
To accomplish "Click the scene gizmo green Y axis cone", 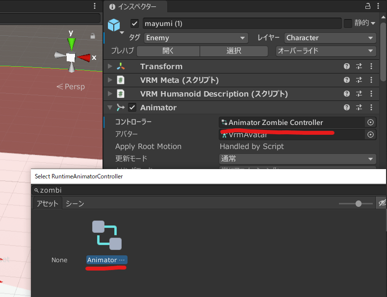I will pyautogui.click(x=72, y=44).
